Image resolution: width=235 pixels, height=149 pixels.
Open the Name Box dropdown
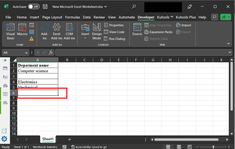click(x=26, y=53)
